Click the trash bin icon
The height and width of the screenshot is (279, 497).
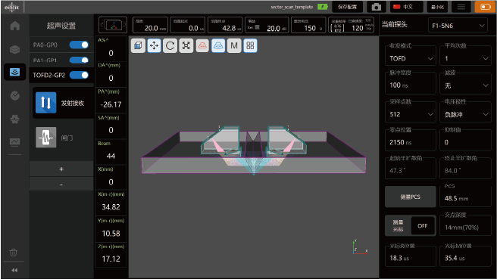click(14, 253)
